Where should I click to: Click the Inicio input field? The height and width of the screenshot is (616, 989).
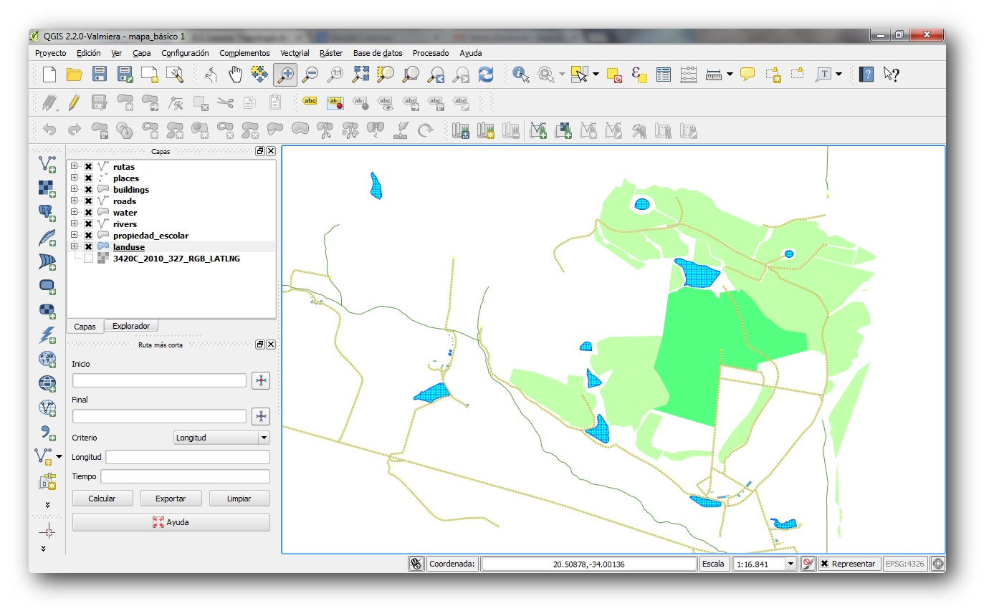pyautogui.click(x=159, y=380)
